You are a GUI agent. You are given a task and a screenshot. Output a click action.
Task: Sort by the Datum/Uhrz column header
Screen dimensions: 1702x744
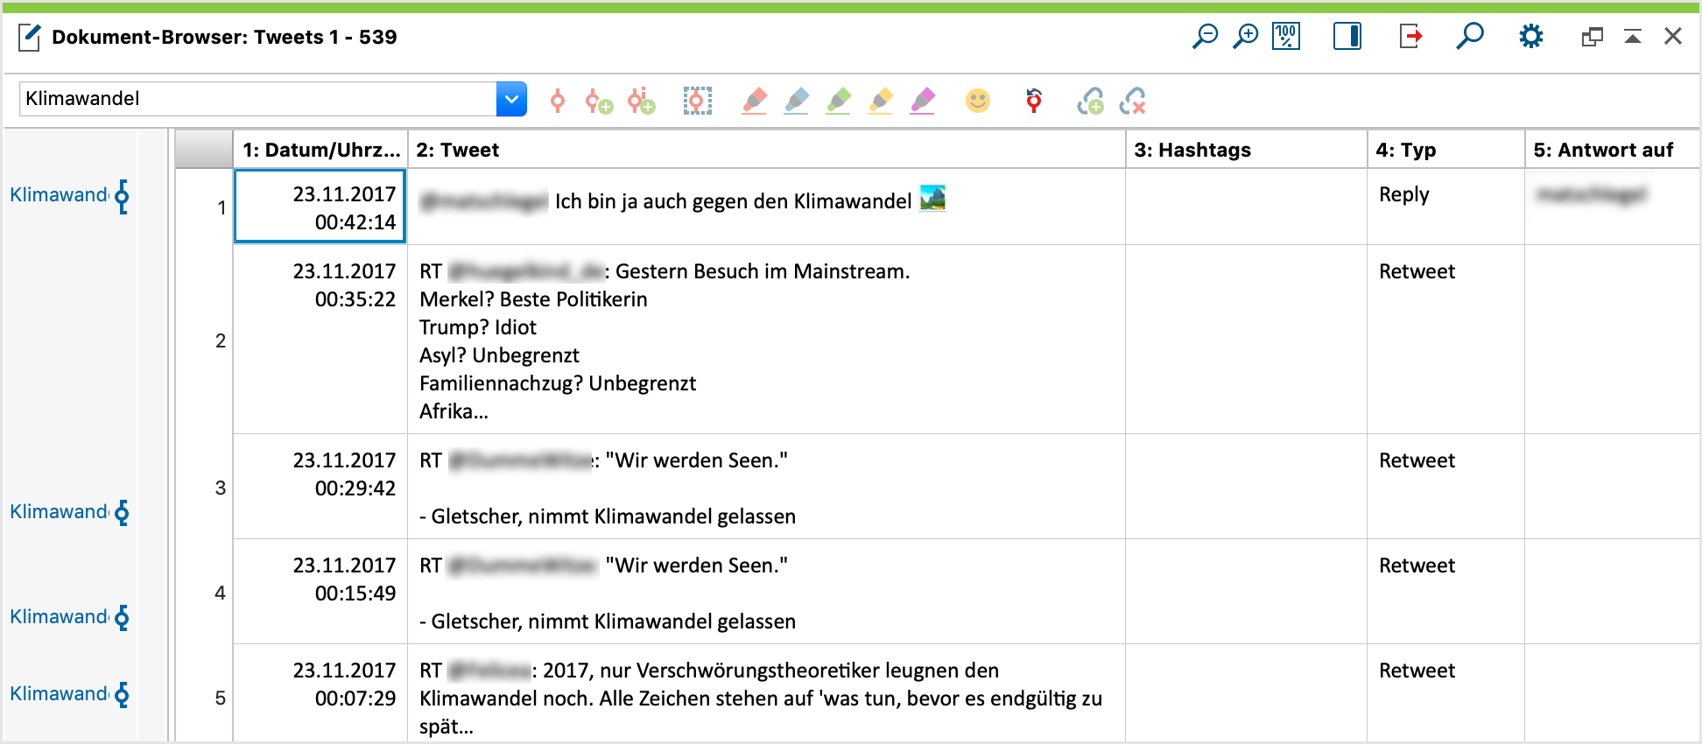pyautogui.click(x=320, y=150)
